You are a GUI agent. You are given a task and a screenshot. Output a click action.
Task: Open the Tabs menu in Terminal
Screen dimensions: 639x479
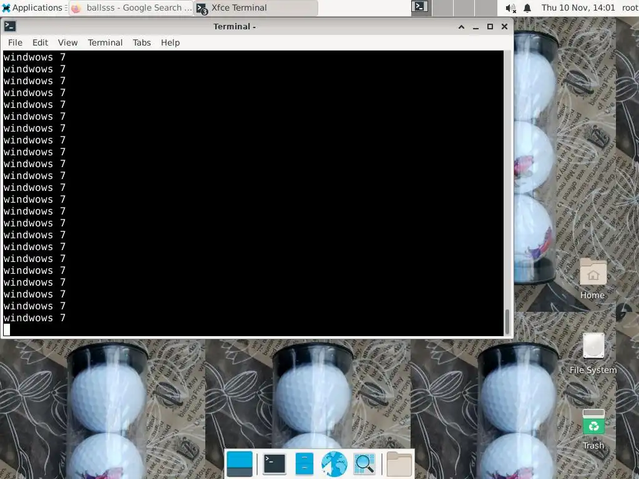[142, 42]
